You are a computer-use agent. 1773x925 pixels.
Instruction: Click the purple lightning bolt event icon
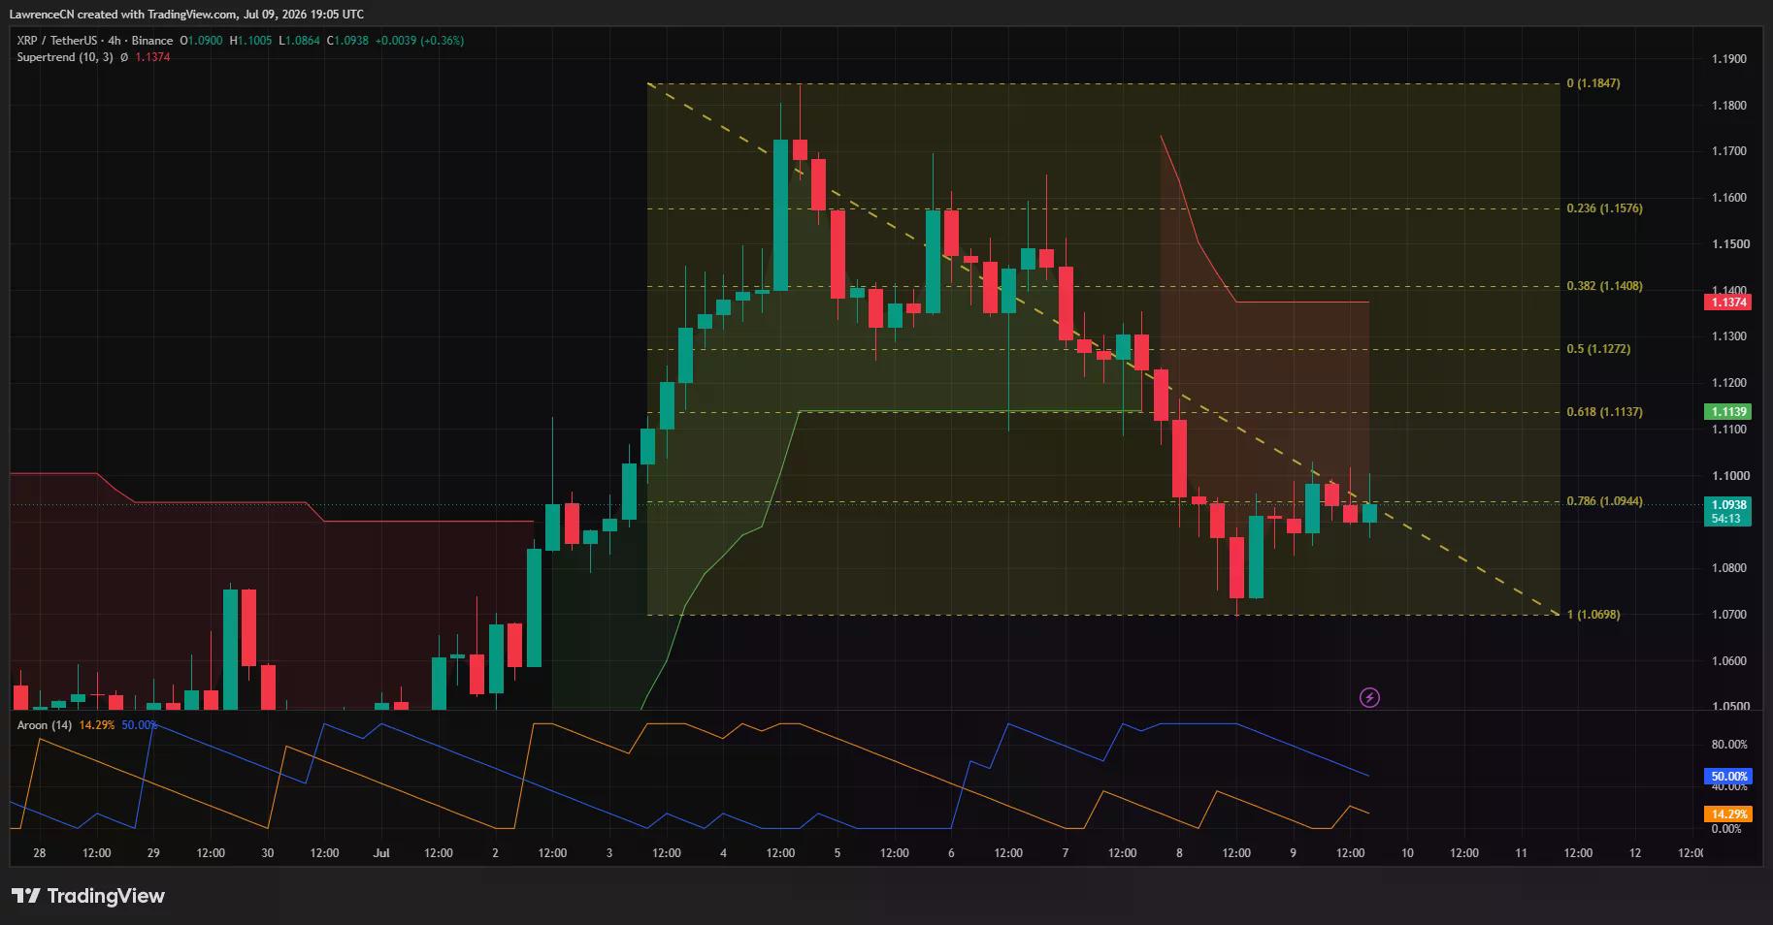coord(1369,697)
